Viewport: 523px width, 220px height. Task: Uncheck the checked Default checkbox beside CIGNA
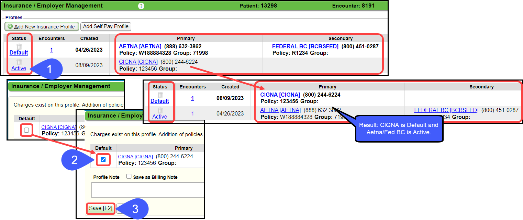(103, 160)
